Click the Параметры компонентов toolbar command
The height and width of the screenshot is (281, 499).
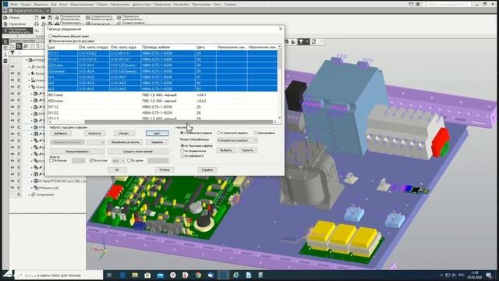(x=130, y=18)
